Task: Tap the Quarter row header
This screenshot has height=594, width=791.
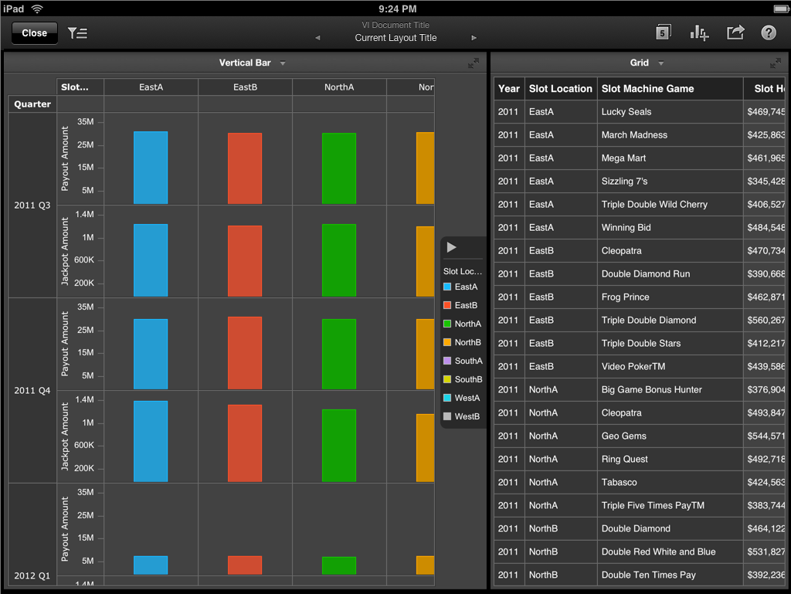Action: tap(32, 104)
